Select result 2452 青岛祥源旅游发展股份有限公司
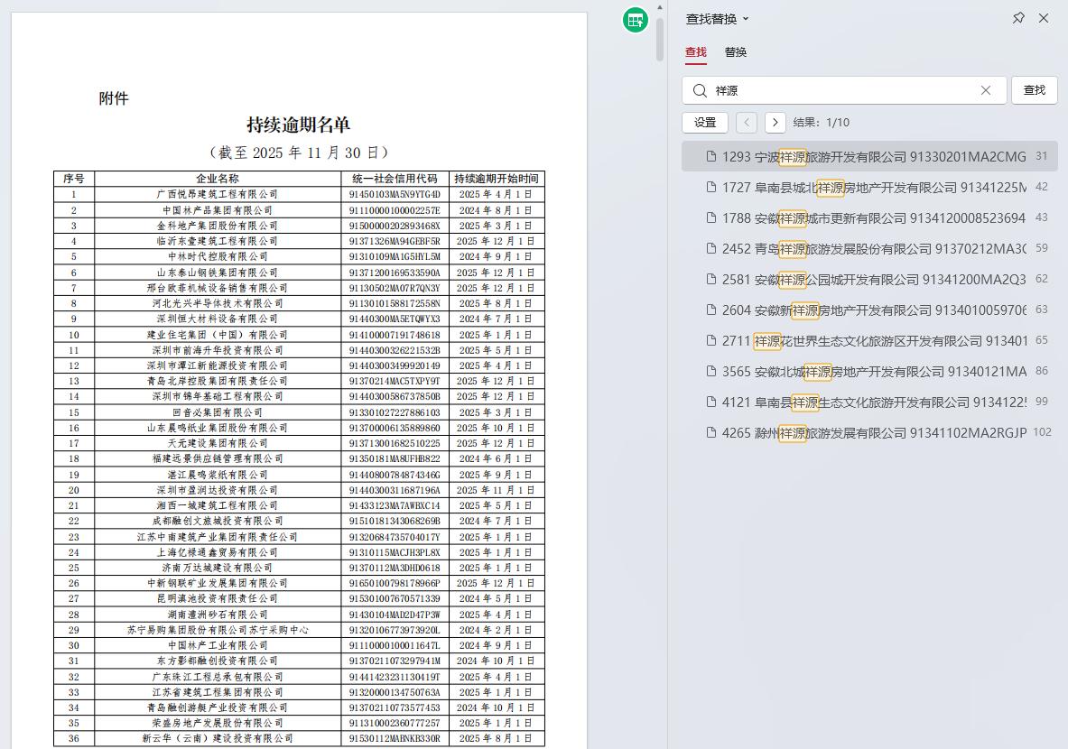1068x749 pixels. [869, 248]
